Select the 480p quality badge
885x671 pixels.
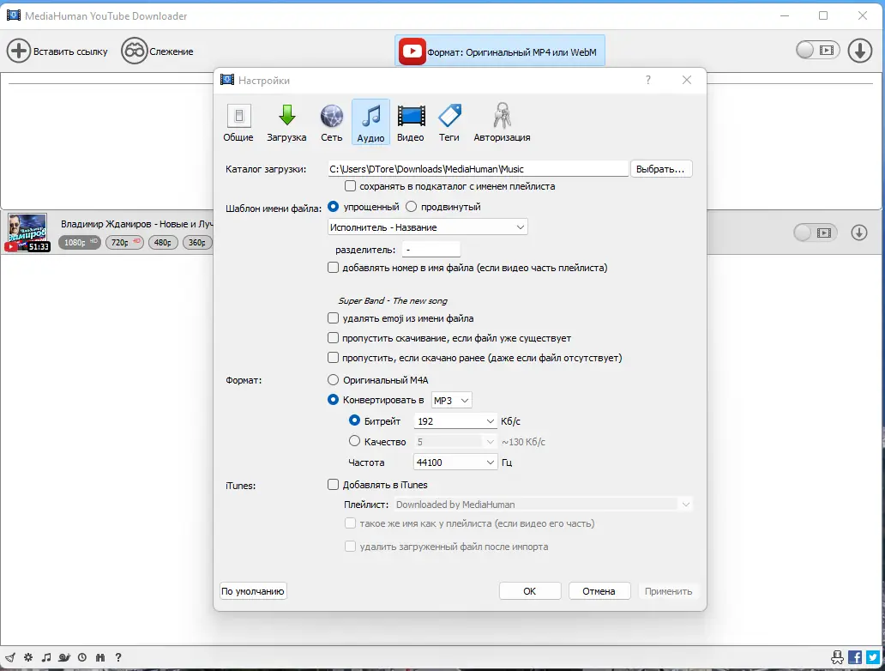point(163,242)
